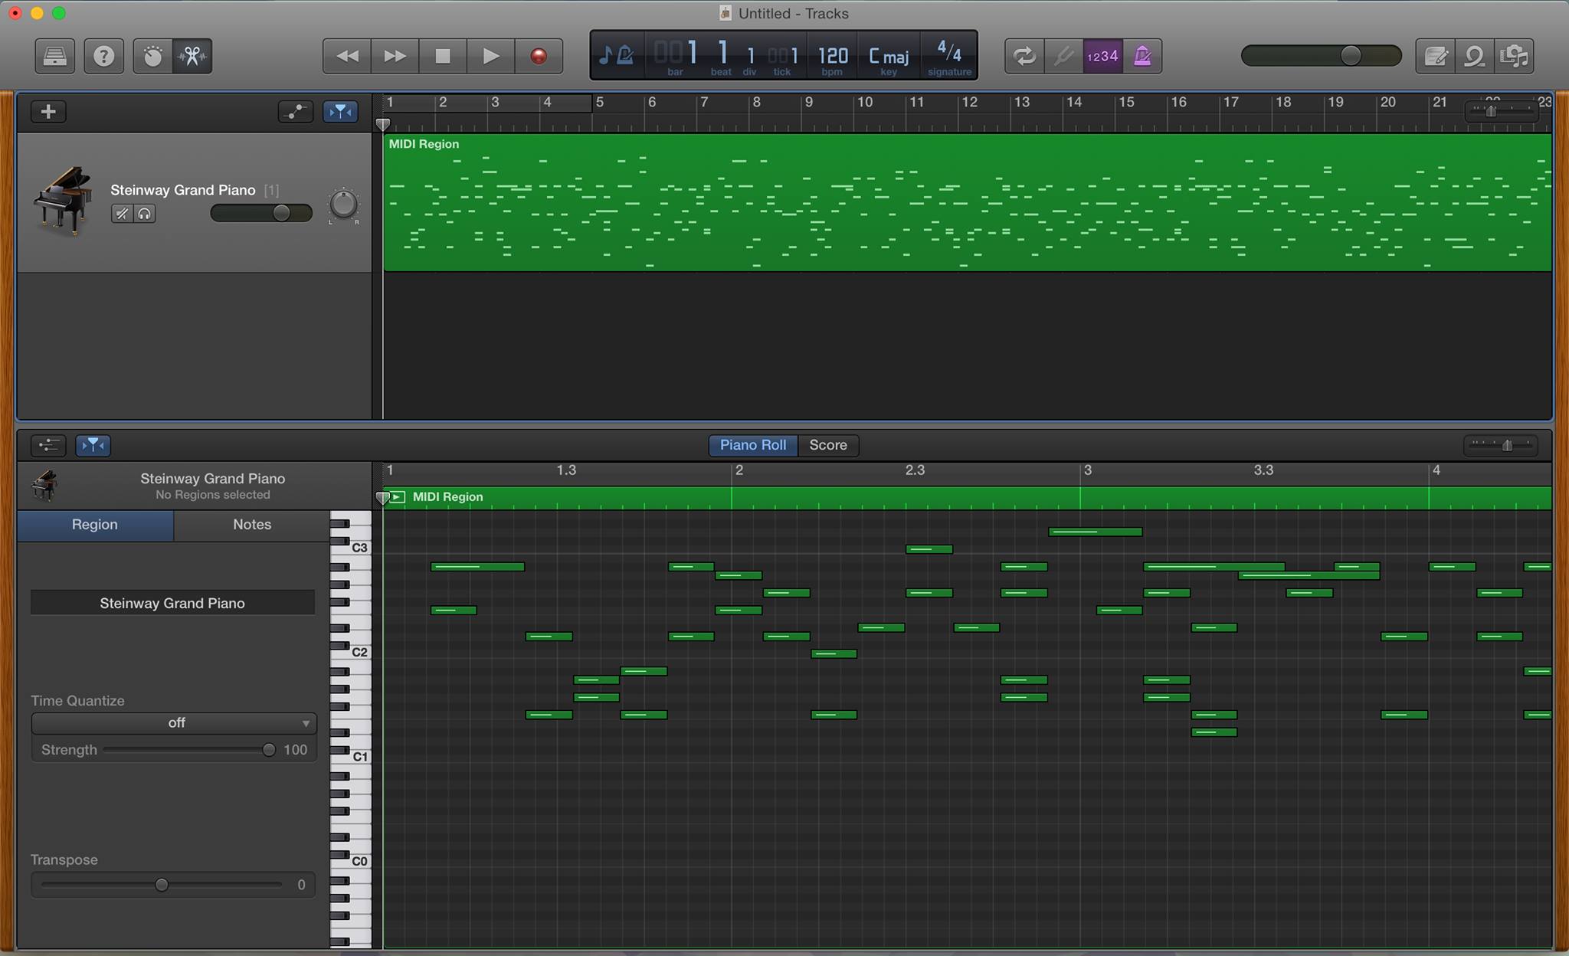Disable the 1234 count-in button

click(x=1102, y=56)
